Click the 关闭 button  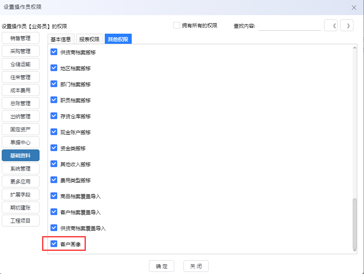tap(195, 266)
